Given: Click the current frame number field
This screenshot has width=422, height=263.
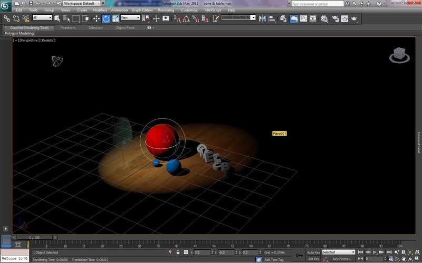Looking at the screenshot, I should (374, 259).
